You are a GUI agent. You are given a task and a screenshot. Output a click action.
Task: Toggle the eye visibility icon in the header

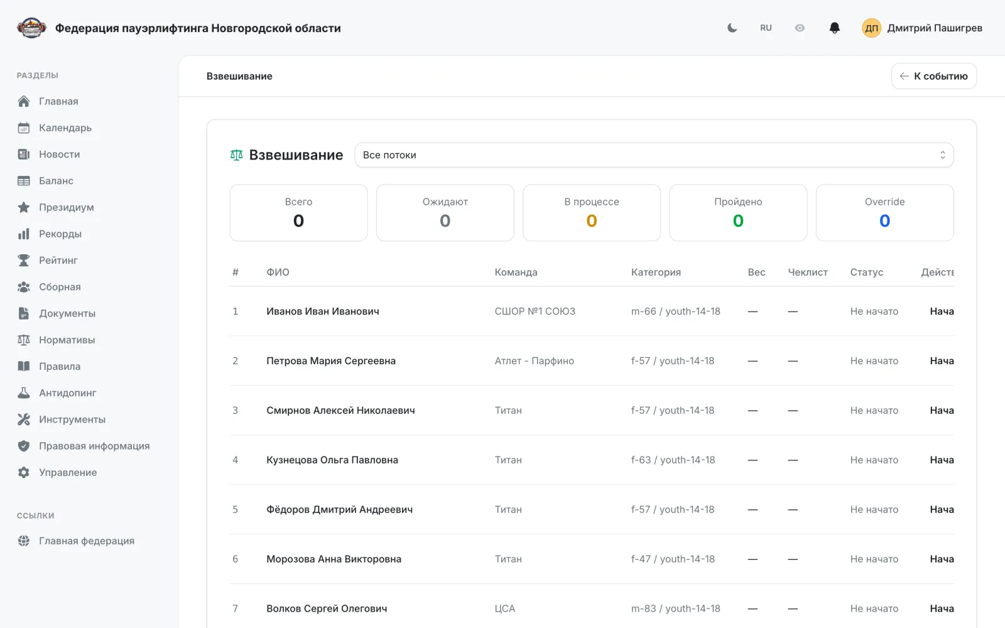coord(800,28)
